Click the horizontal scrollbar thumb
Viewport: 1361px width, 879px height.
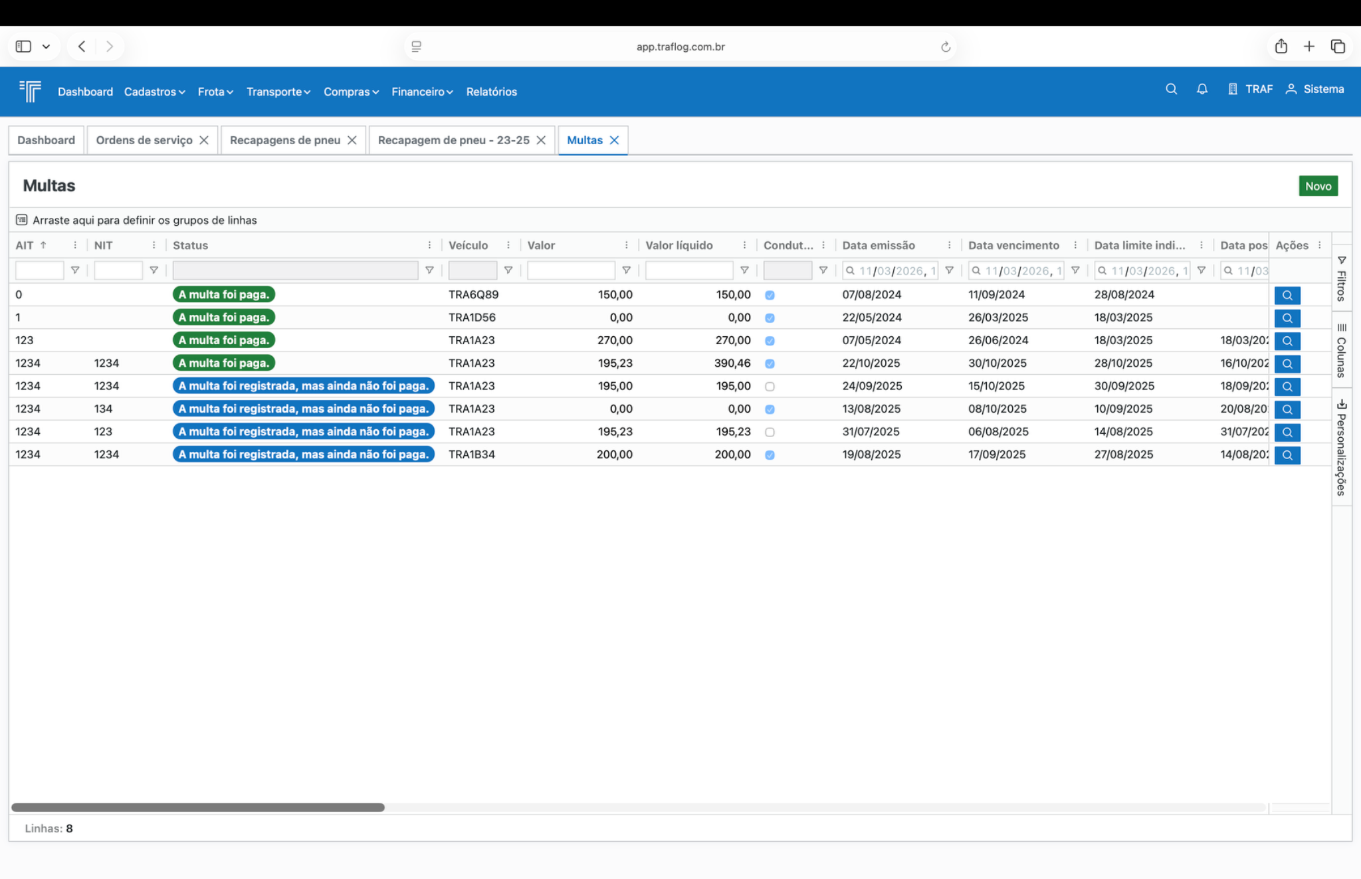tap(198, 807)
